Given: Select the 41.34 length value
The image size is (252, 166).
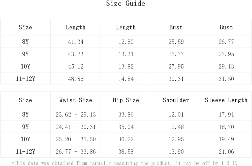Looking at the screenshot, I should (76, 42).
